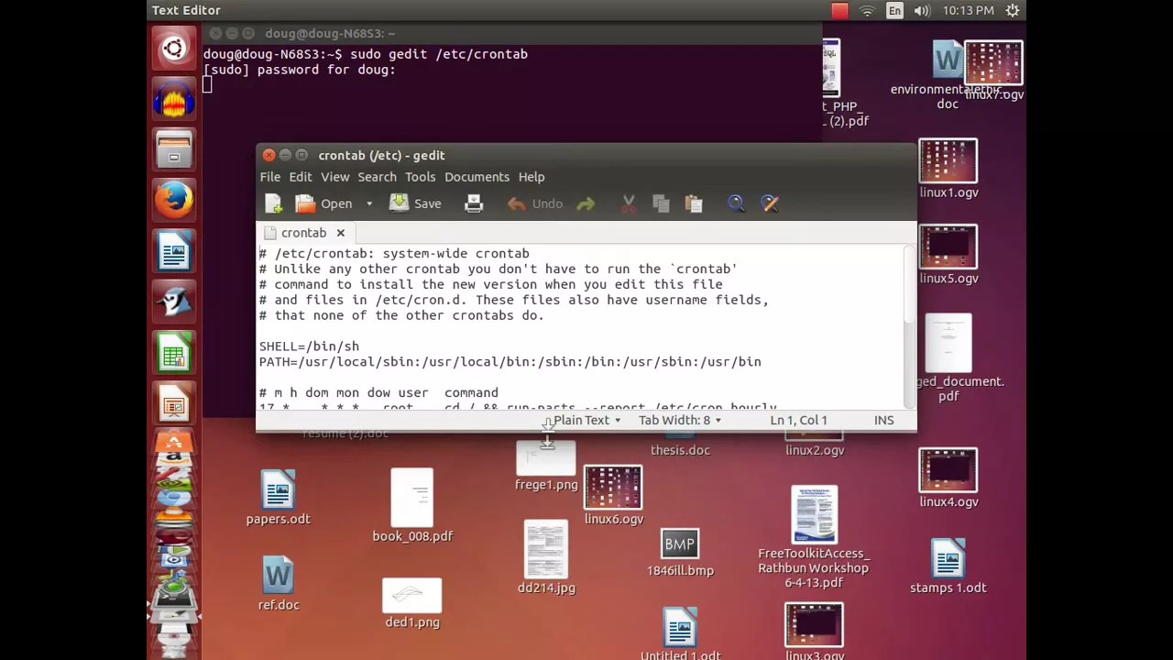This screenshot has height=660, width=1173.
Task: Open the blue jay app in the launcher
Action: click(174, 301)
